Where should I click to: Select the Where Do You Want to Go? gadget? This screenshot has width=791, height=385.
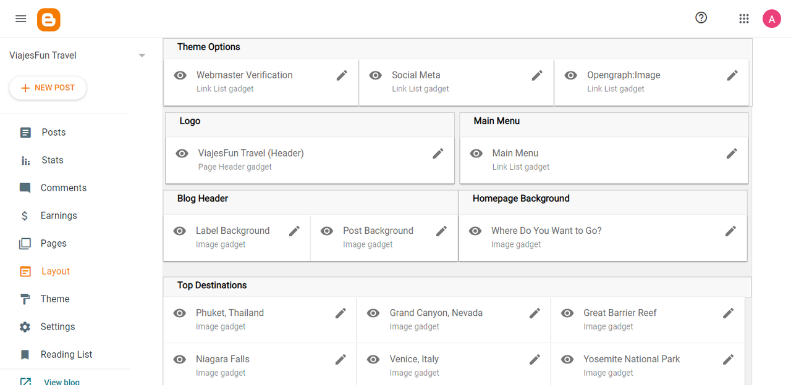click(x=546, y=231)
